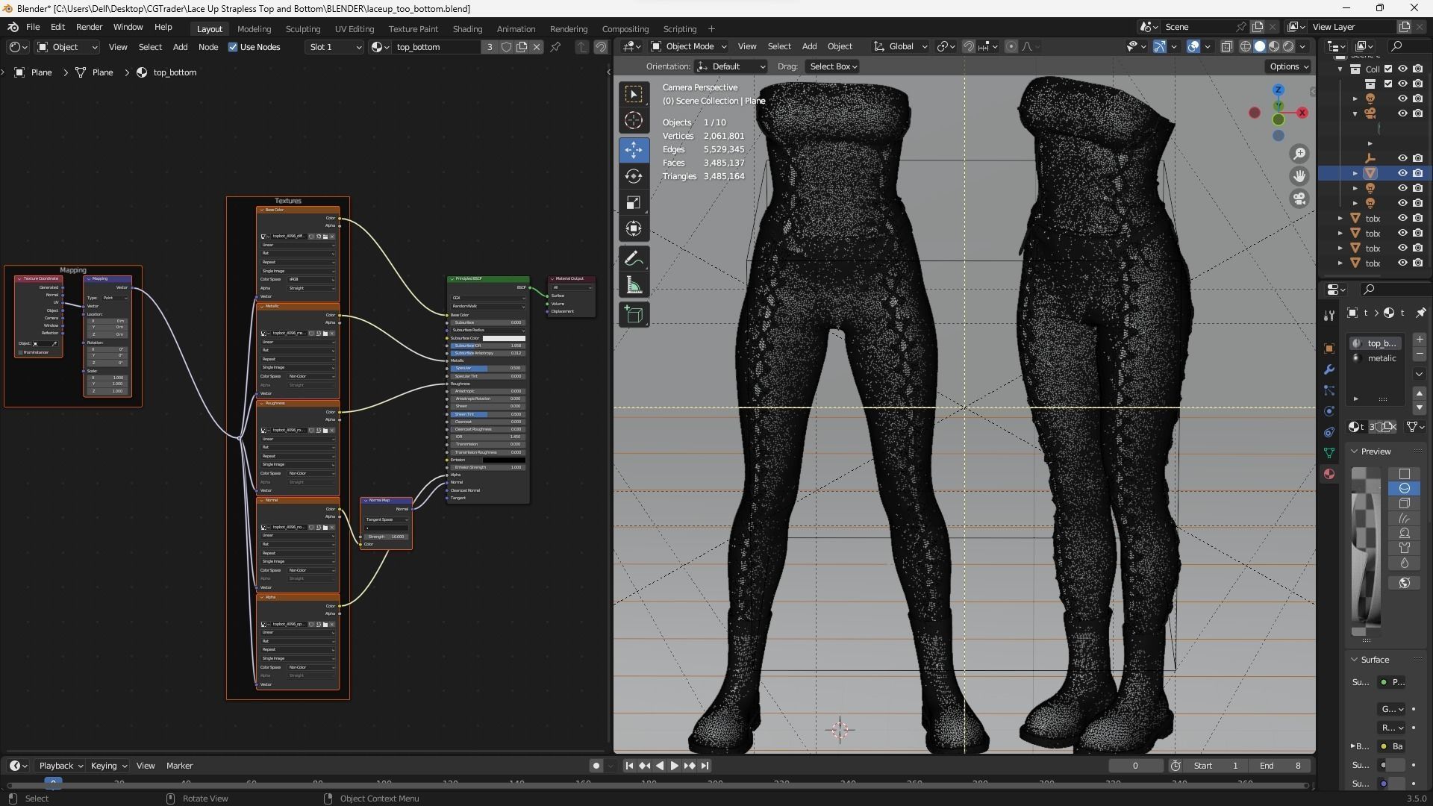Set material preview to Cloth shape

[x=1404, y=548]
